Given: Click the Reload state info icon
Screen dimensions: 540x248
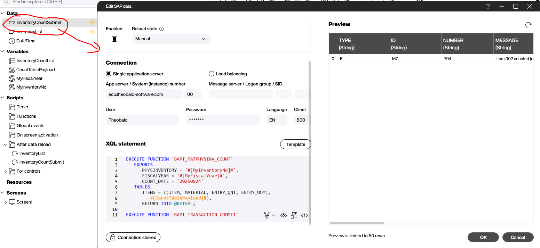Looking at the screenshot, I should tap(161, 29).
